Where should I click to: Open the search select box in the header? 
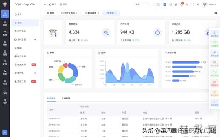point(142,4)
